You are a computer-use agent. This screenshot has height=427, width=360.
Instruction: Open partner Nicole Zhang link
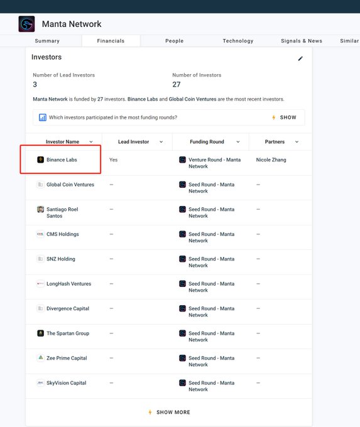coord(271,159)
